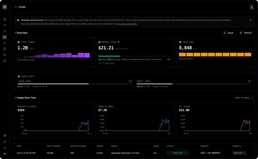Click the OUTPUT TOKENS column header

tap(78, 146)
